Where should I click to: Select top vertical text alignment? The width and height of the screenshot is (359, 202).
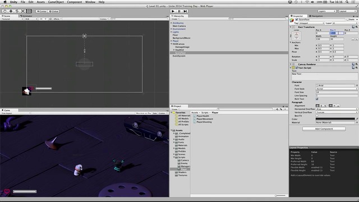coord(330,106)
